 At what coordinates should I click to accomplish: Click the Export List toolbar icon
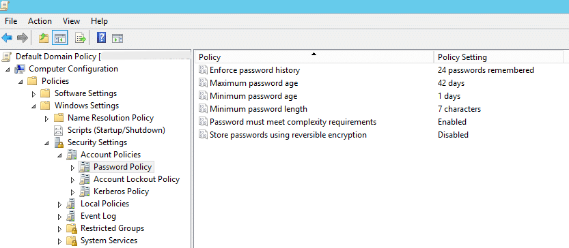pos(80,37)
